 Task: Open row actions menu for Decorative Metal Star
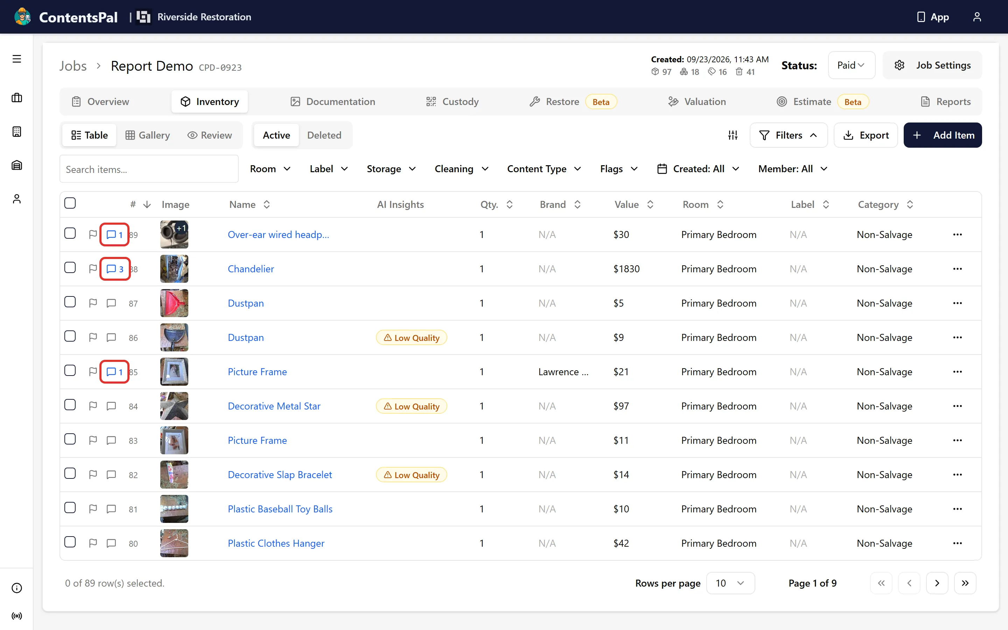click(x=958, y=406)
